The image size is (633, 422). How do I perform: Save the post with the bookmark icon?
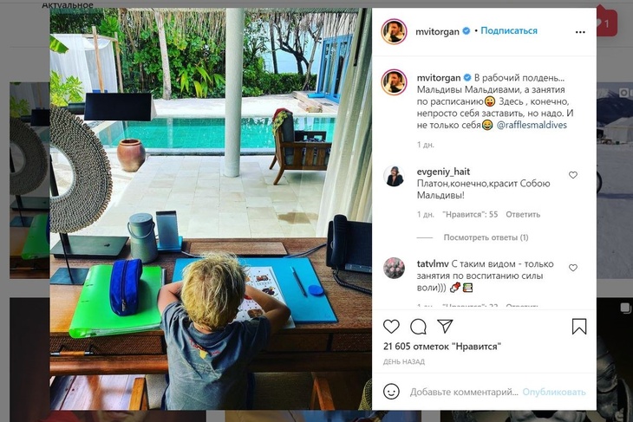point(579,327)
